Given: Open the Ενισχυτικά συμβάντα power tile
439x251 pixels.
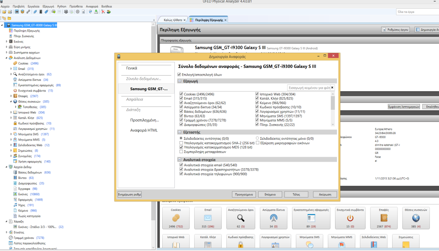Looking at the screenshot, I should point(350,218).
